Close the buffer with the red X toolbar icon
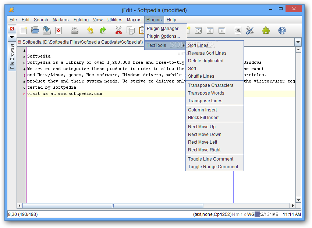This screenshot has height=228, width=312. pos(58,30)
